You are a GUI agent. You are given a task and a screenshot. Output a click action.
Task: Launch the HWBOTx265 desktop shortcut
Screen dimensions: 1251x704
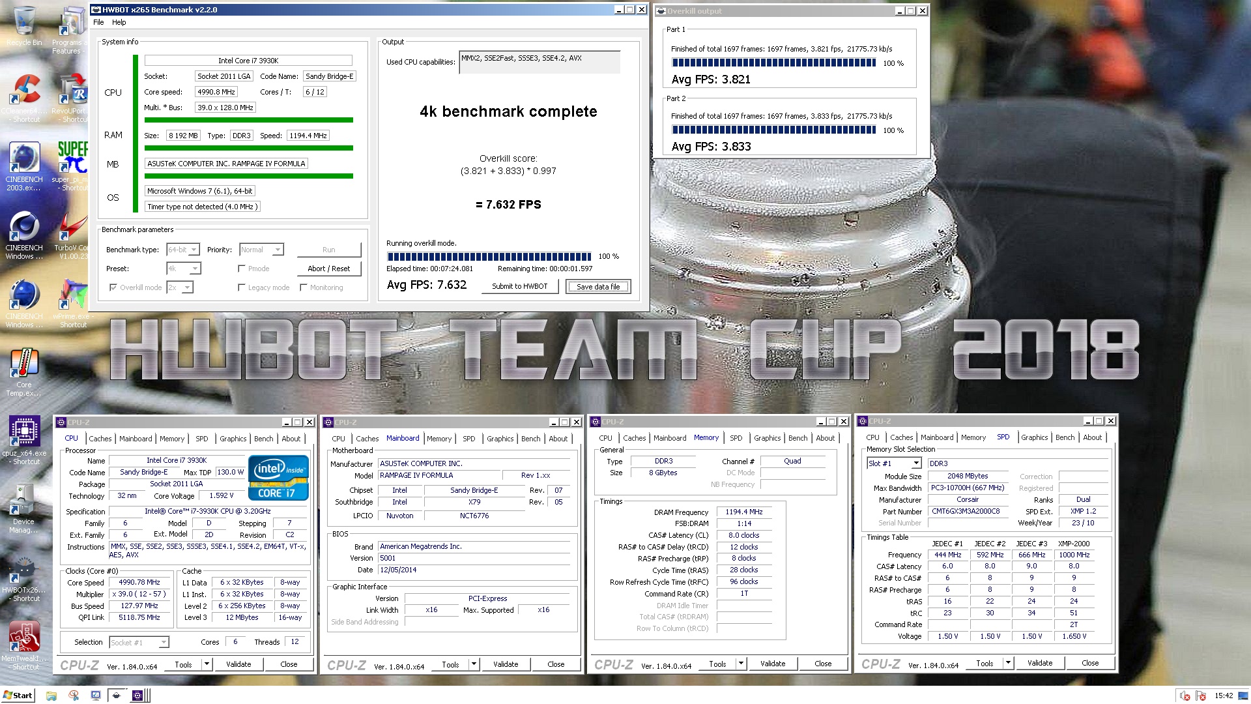click(24, 577)
